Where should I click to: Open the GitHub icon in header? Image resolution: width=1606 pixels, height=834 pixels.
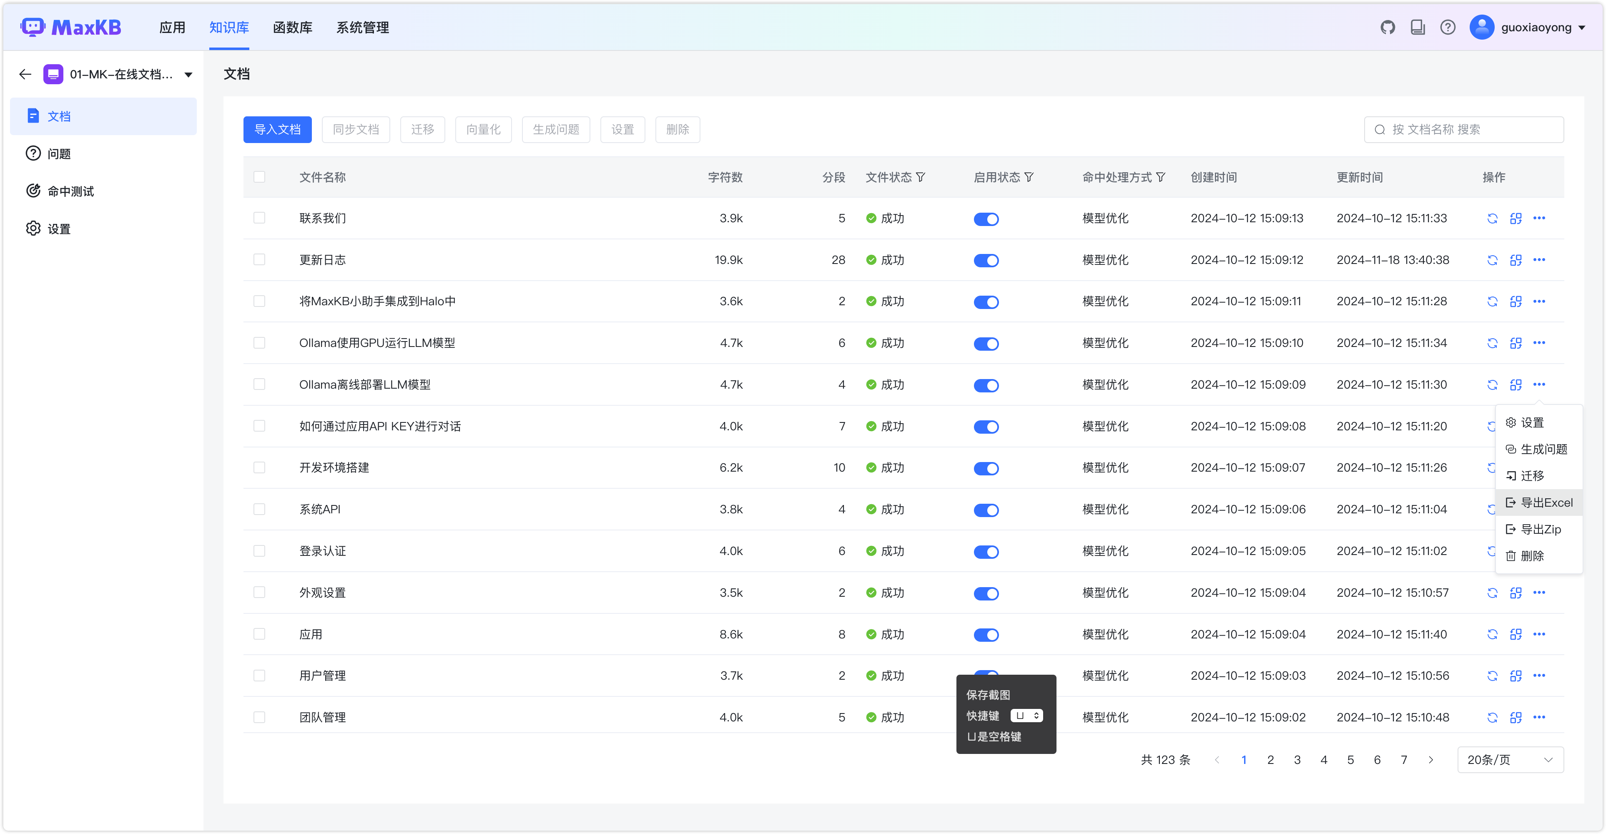pyautogui.click(x=1387, y=28)
